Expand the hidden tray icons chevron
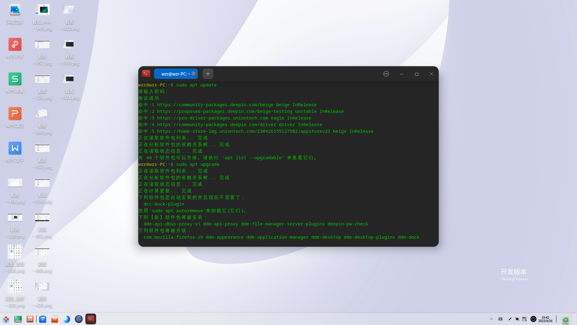 pos(491,319)
